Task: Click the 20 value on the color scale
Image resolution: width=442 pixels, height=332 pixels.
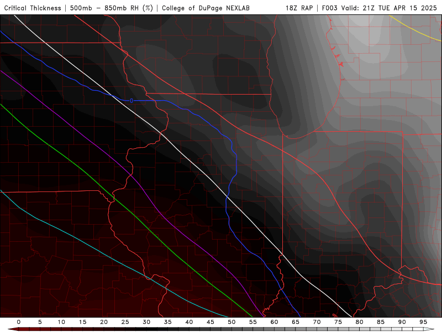Action: coord(104,322)
